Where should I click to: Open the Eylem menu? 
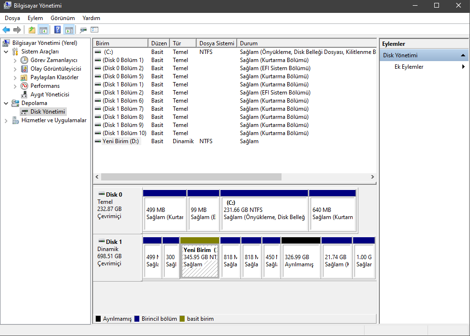[35, 18]
